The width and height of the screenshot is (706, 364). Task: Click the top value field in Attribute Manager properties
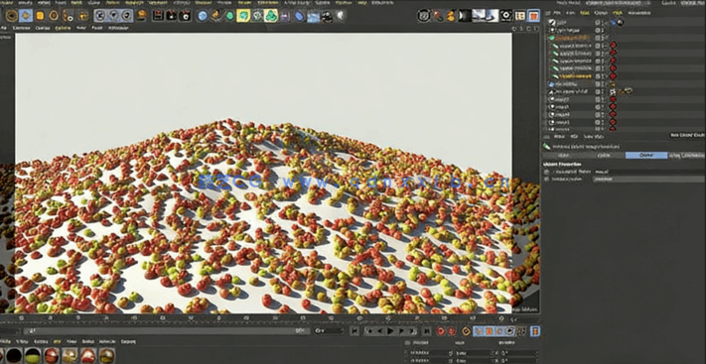(648, 172)
